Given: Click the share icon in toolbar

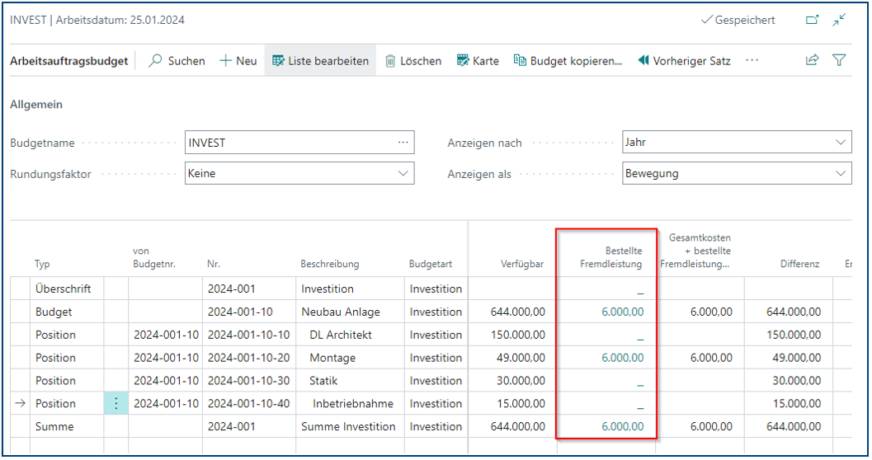Looking at the screenshot, I should [812, 60].
